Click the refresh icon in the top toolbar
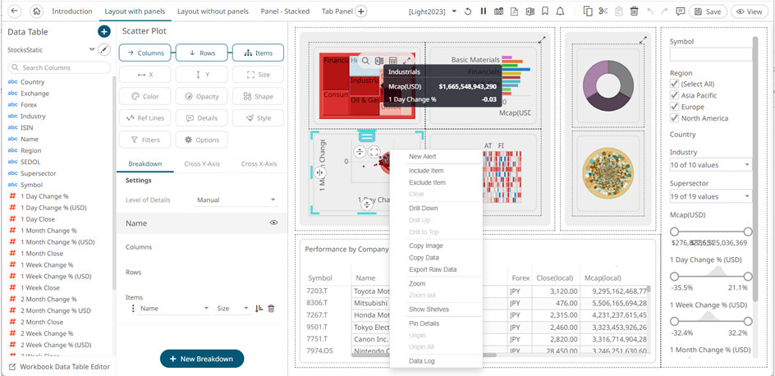 pos(467,11)
